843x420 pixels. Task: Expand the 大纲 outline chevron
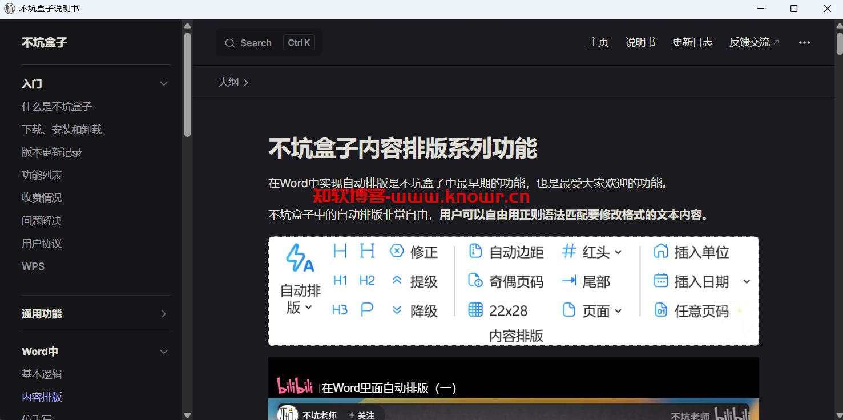coord(246,83)
